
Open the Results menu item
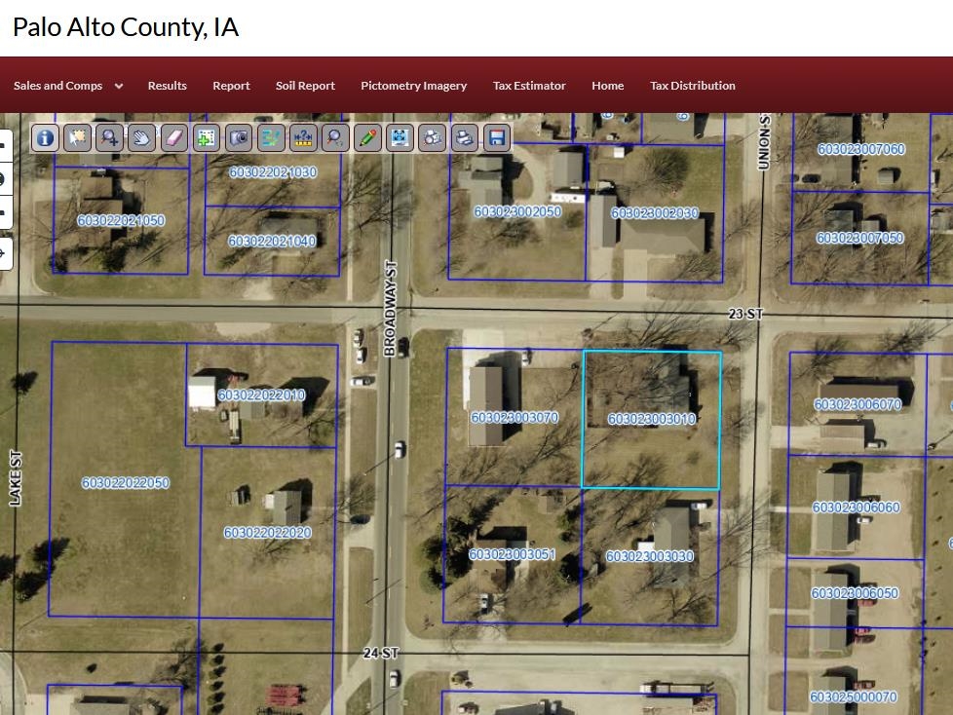pyautogui.click(x=167, y=86)
